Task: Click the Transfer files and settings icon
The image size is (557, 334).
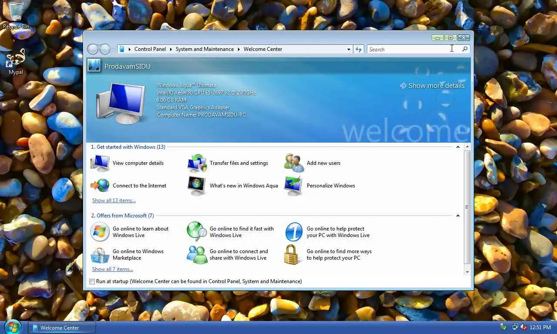Action: (x=197, y=163)
